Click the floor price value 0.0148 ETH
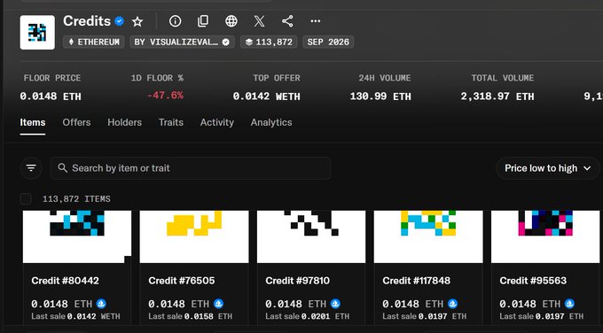 tap(51, 96)
